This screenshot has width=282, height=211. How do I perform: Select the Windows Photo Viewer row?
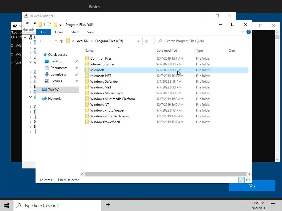[x=166, y=110]
